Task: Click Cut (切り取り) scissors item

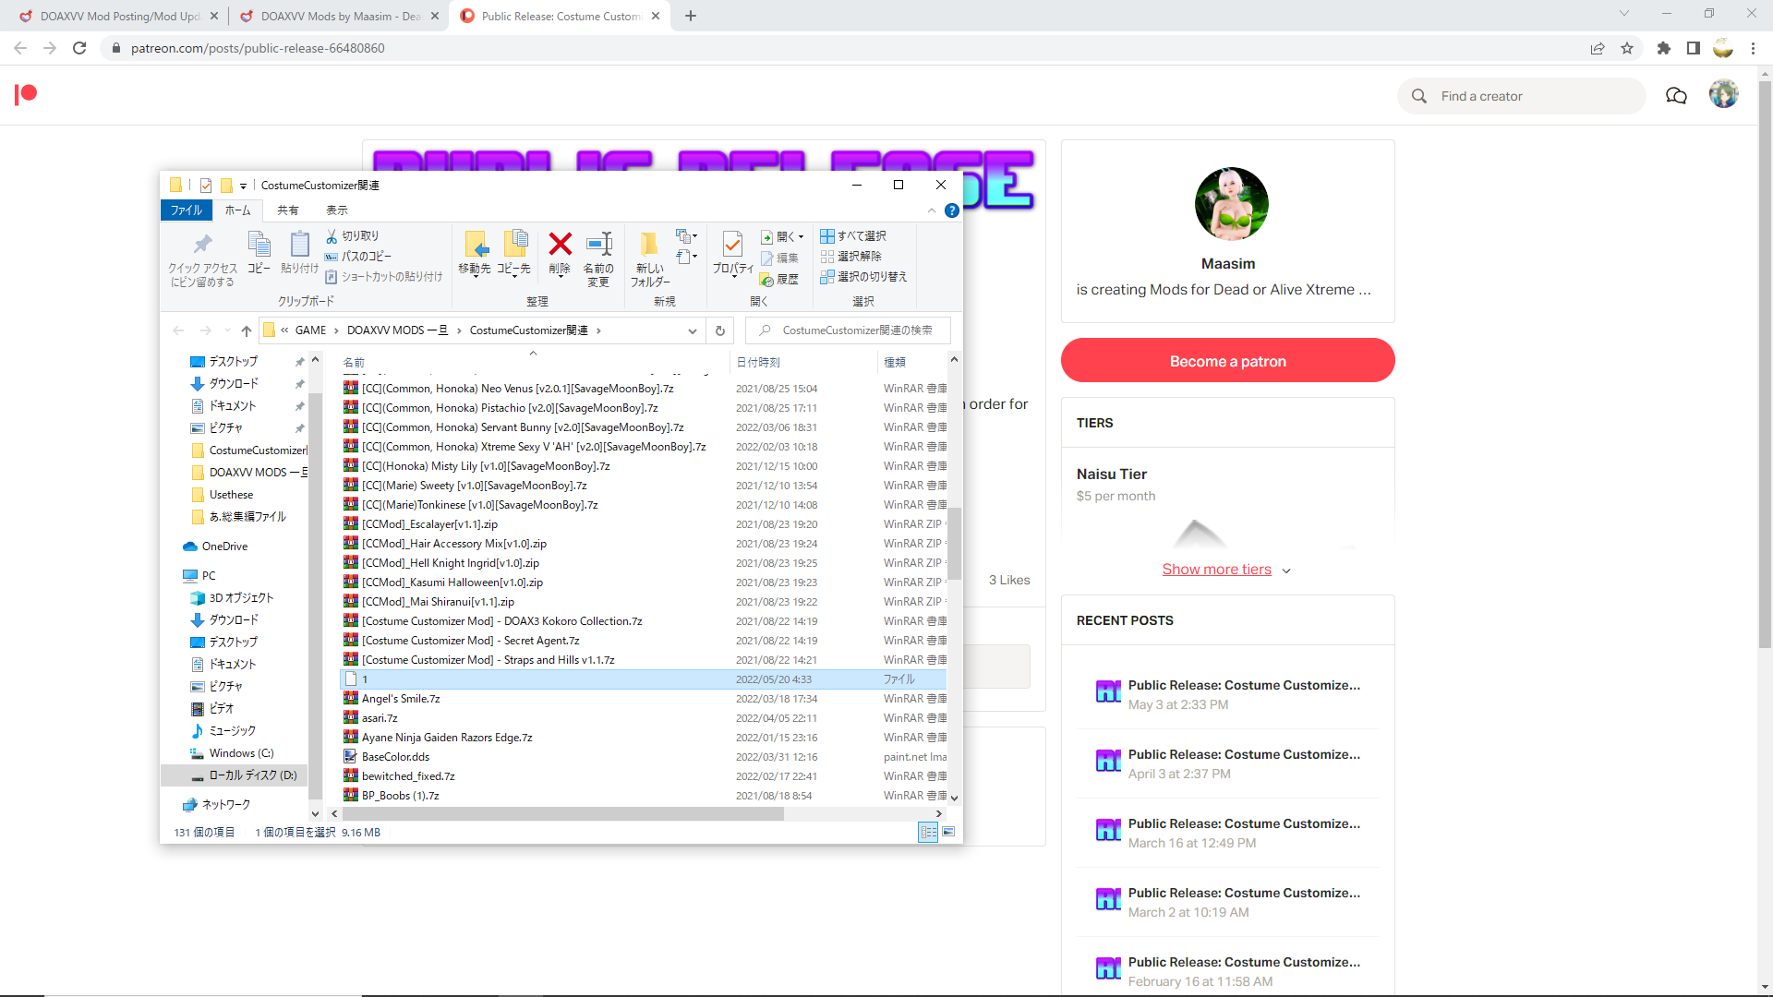Action: pos(352,236)
